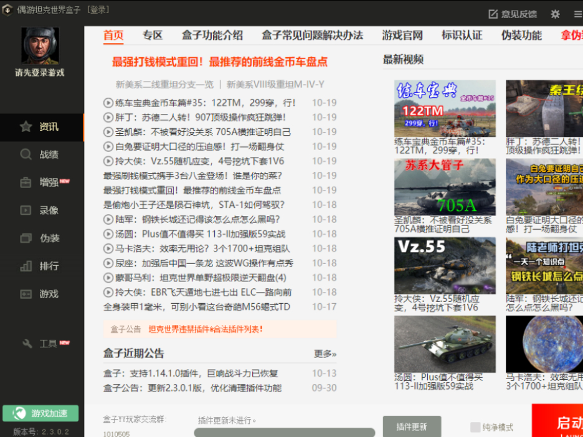The width and height of the screenshot is (583, 437).
Task: Open list article 最强打钱模式重回 dated 10-19
Action: 192,190
